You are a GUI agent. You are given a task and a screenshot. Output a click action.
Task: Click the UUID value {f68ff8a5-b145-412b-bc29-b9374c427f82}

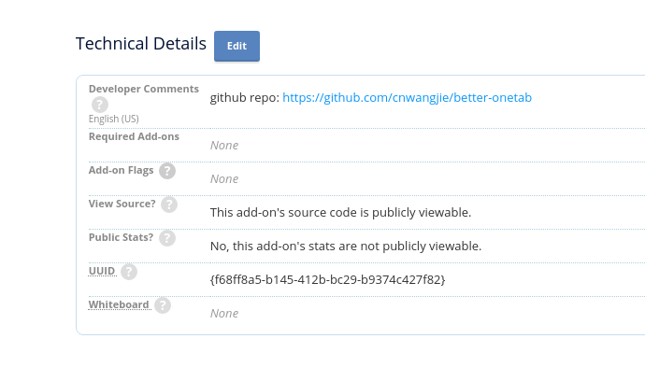pyautogui.click(x=327, y=280)
